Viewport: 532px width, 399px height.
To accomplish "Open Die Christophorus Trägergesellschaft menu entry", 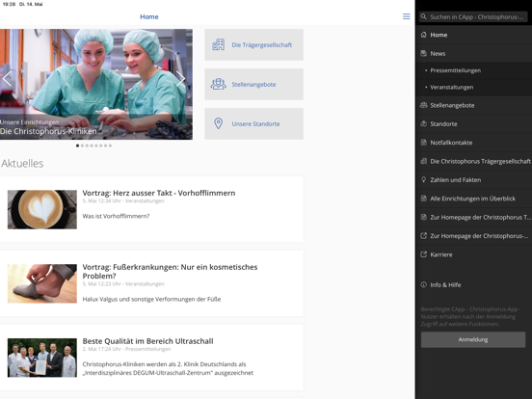I will coord(473,161).
